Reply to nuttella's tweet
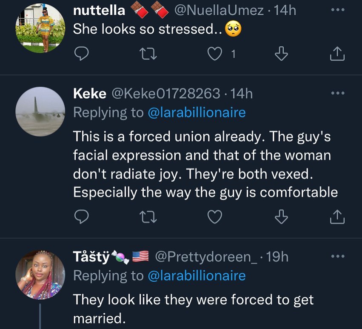The width and height of the screenshot is (362, 329). (x=81, y=54)
